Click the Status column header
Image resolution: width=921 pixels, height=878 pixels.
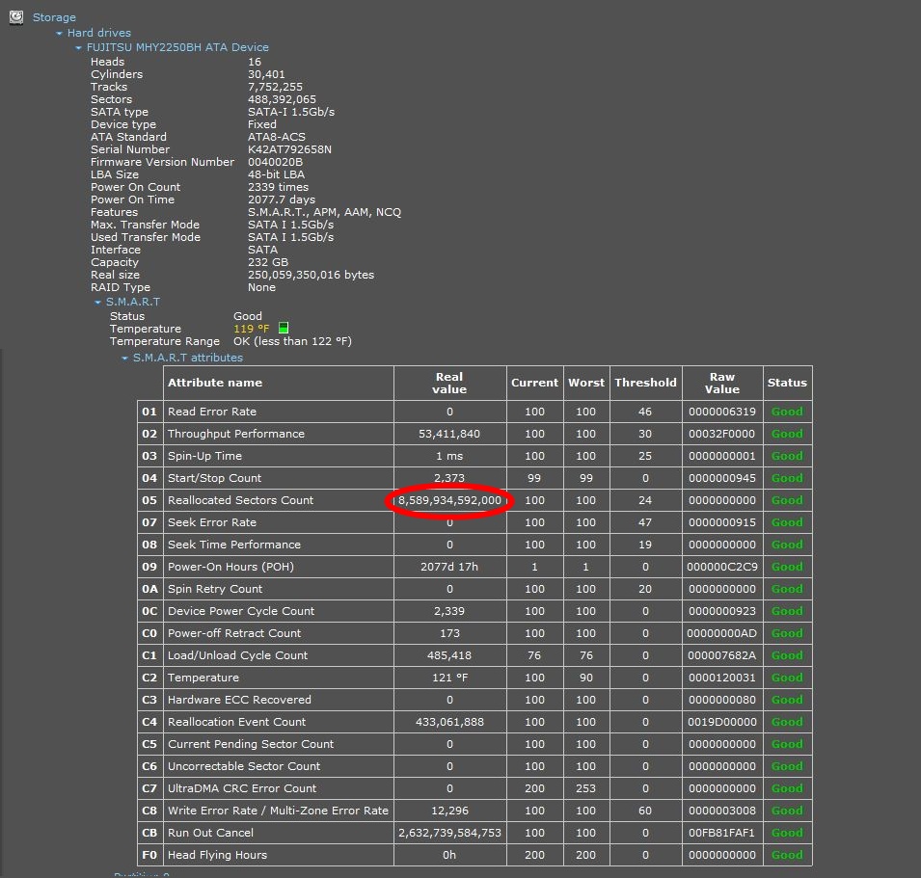coord(787,383)
